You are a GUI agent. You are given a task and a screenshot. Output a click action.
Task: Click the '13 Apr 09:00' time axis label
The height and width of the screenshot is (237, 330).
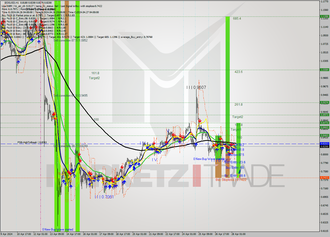pyautogui.click(x=57, y=234)
